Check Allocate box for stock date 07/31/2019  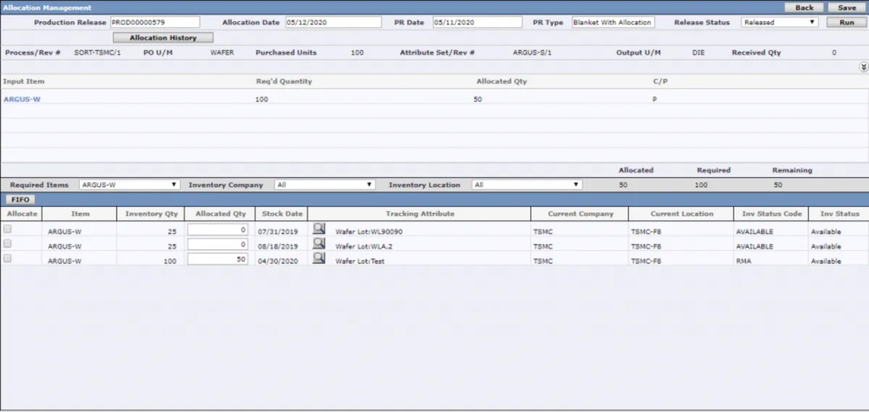8,229
